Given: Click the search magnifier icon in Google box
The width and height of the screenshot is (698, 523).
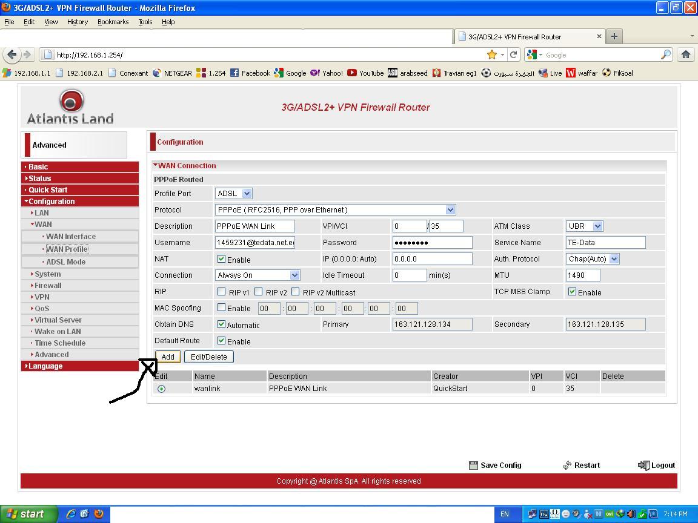Looking at the screenshot, I should click(x=665, y=54).
